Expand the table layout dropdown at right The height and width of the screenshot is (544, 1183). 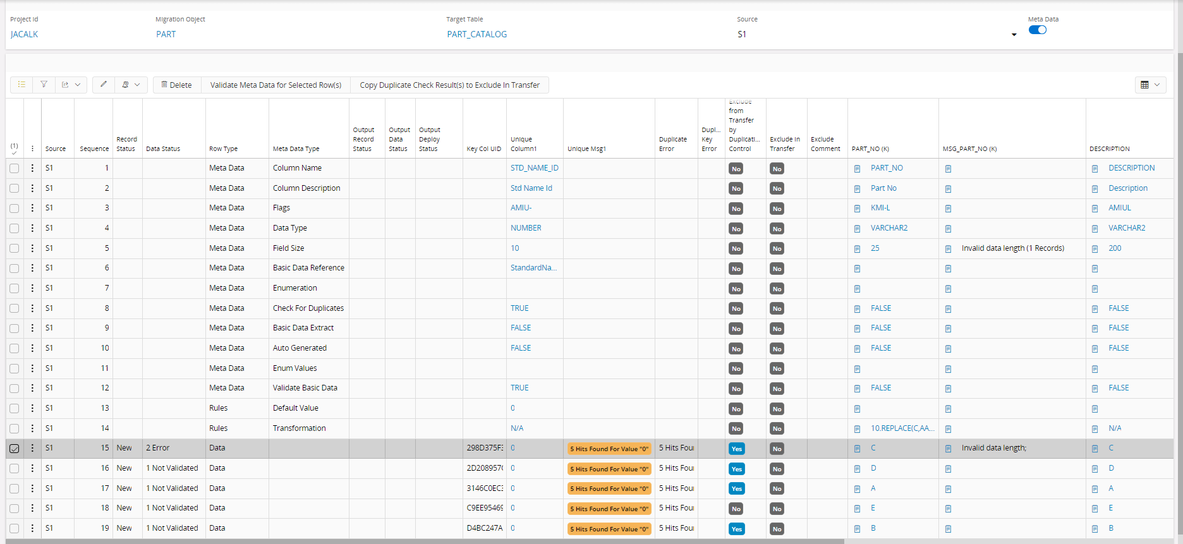(1150, 85)
